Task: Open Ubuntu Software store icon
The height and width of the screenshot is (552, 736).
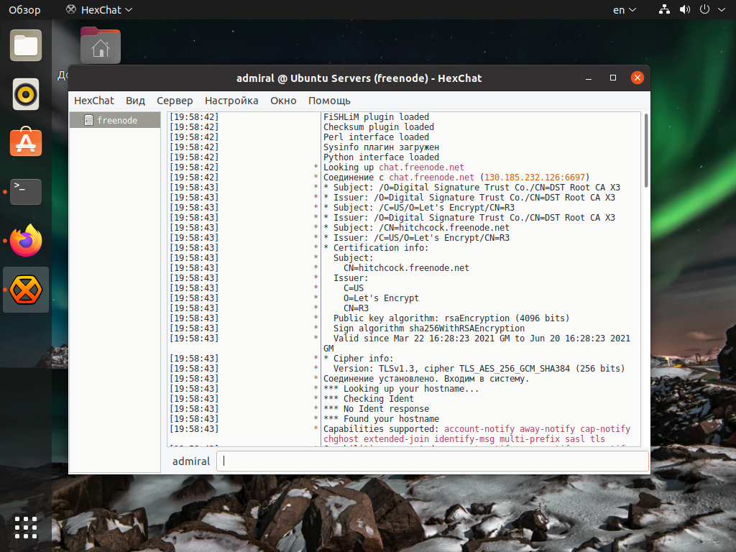Action: [26, 142]
